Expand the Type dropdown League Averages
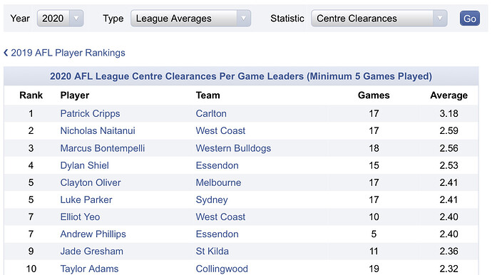This screenshot has height=275, width=492. click(190, 19)
